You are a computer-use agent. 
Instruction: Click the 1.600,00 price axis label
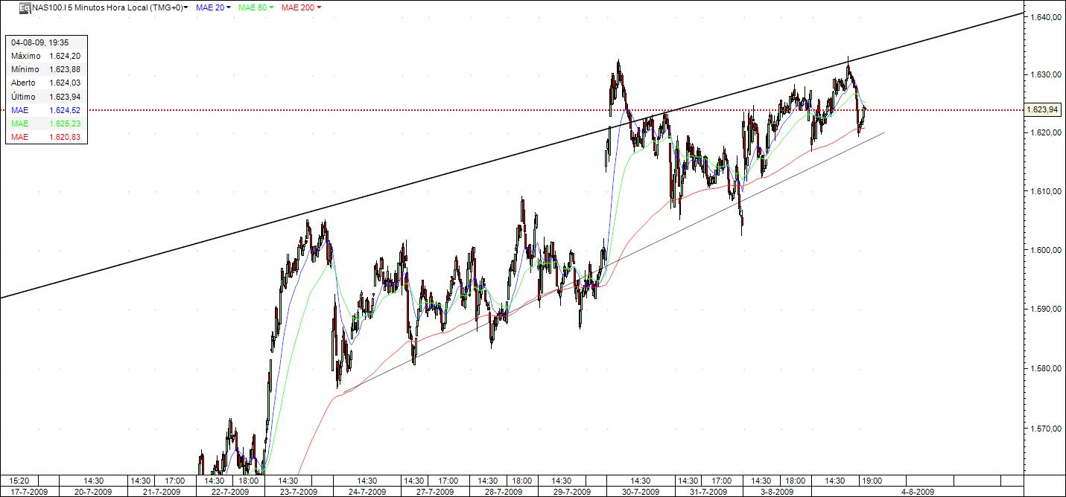tap(1044, 251)
